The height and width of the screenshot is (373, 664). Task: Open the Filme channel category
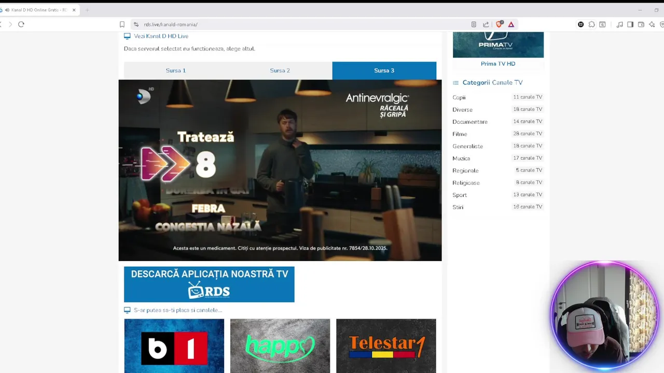click(x=460, y=134)
